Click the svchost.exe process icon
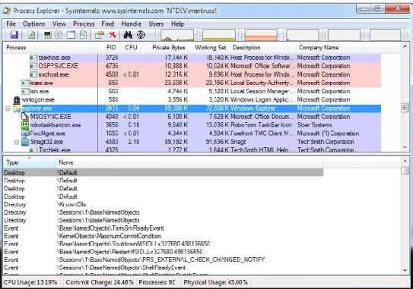Viewport: 413px width, 289px height. (x=33, y=75)
